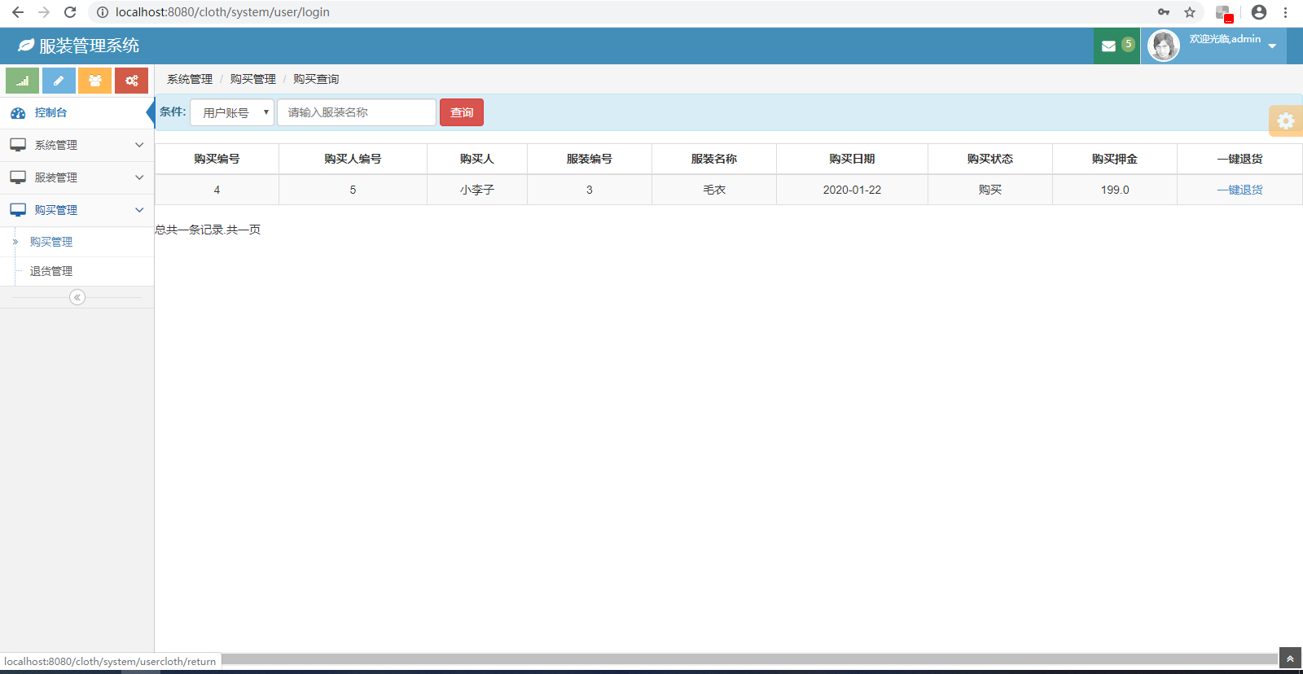Open the browser profile account icon

coord(1259,12)
